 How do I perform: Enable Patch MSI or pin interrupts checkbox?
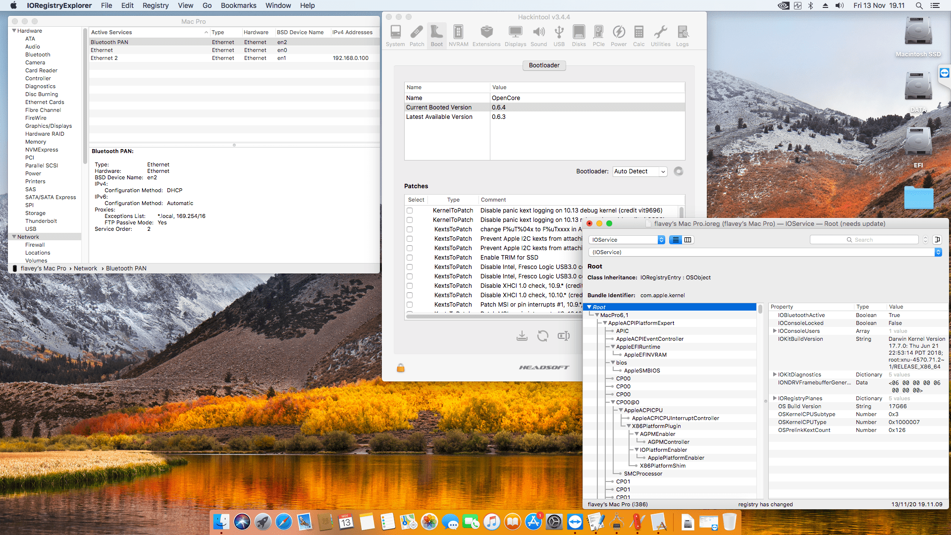click(x=410, y=305)
